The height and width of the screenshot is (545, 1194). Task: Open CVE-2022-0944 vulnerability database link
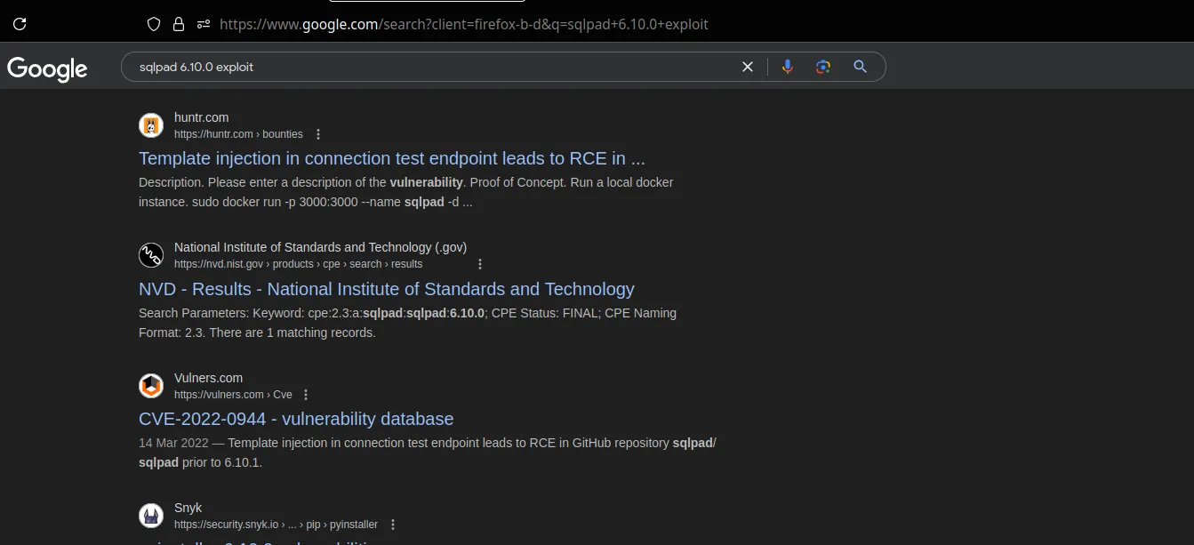296,419
